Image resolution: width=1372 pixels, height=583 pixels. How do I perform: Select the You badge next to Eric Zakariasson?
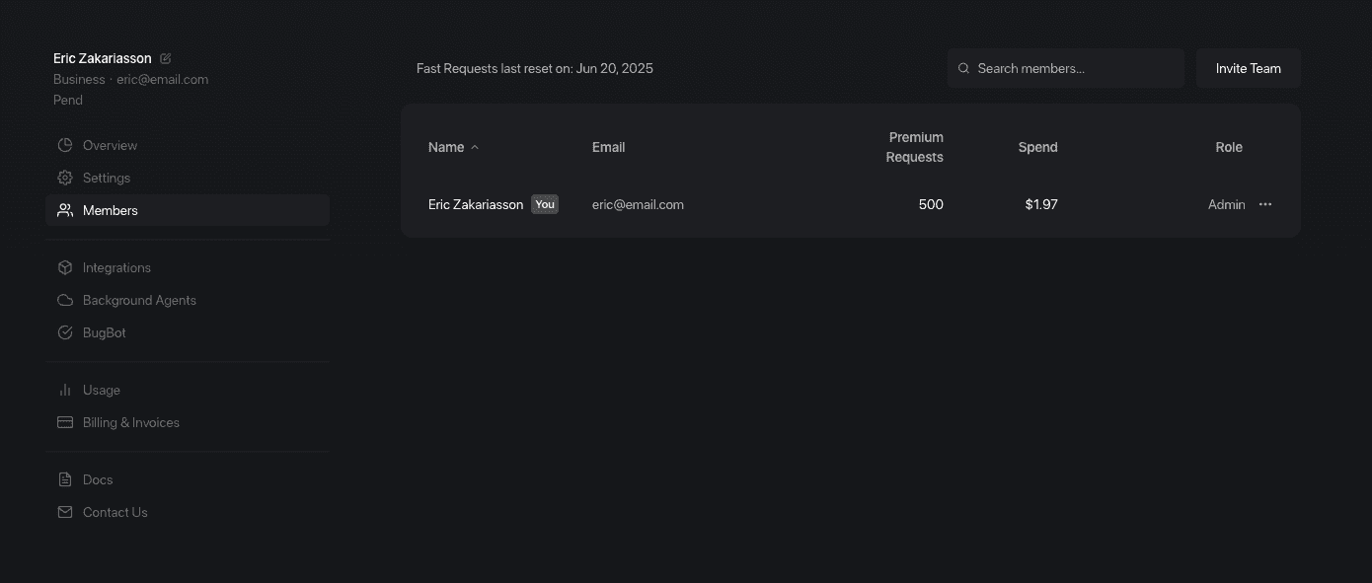click(x=544, y=204)
